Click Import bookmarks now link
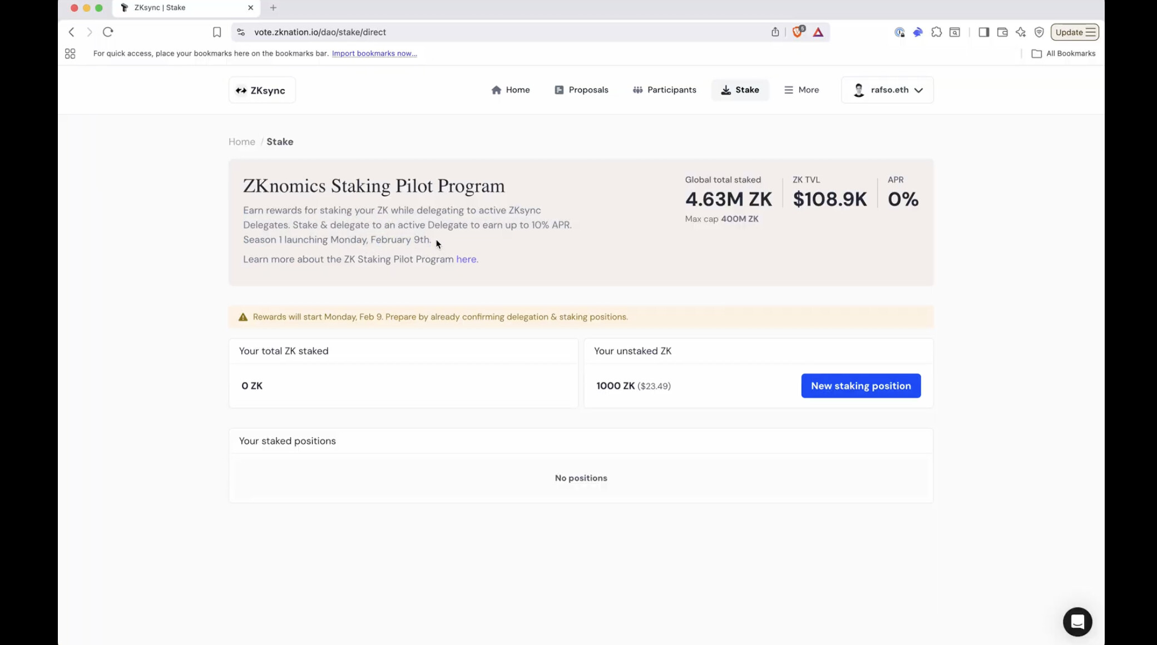Viewport: 1157px width, 645px height. click(x=374, y=53)
